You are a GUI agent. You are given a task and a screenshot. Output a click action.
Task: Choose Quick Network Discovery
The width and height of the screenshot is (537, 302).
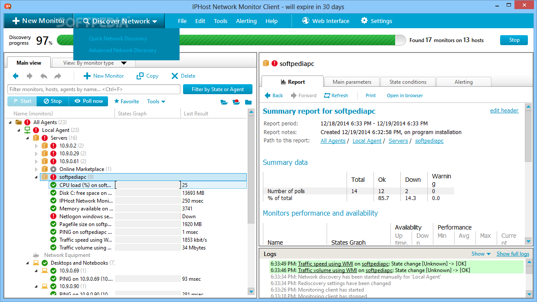click(x=118, y=39)
